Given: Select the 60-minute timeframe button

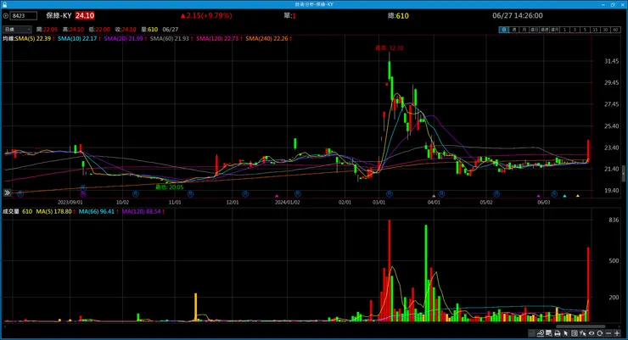Looking at the screenshot, I should (615, 30).
